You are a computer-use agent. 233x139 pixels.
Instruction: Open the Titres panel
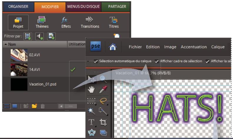[x=114, y=22]
